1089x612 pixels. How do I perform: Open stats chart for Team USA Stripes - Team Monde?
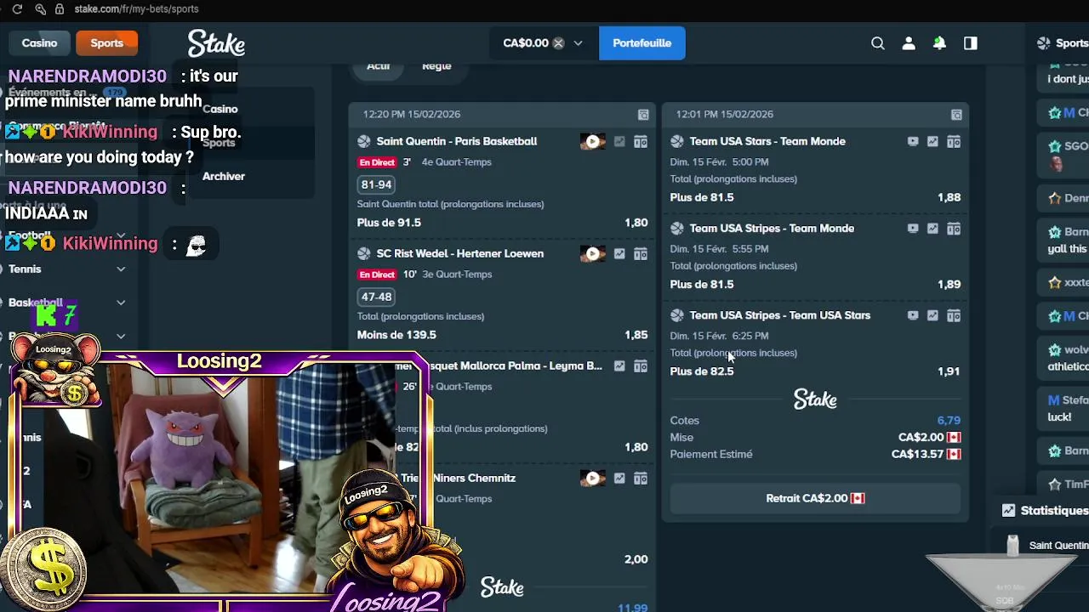coord(933,229)
